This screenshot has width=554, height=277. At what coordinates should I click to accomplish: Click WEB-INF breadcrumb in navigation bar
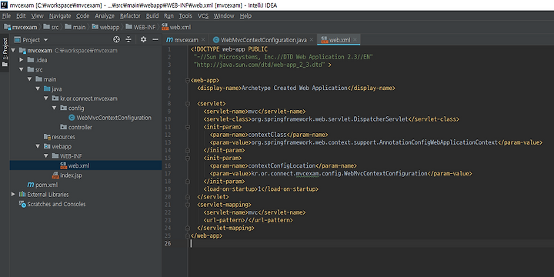[x=140, y=27]
